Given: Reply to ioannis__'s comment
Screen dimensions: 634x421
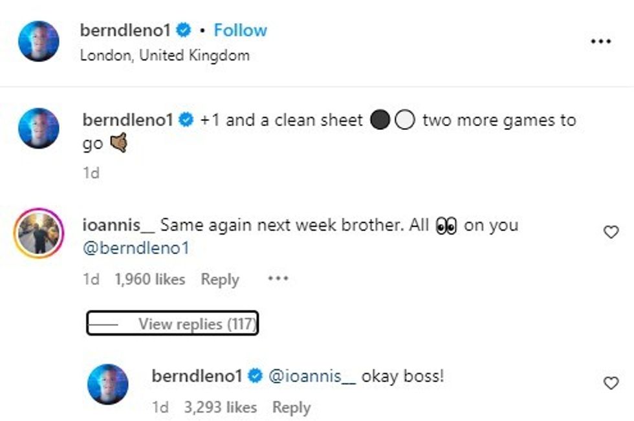Looking at the screenshot, I should (x=221, y=279).
